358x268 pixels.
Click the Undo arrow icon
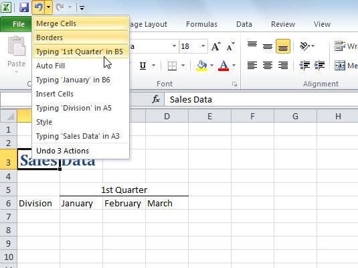click(x=38, y=7)
